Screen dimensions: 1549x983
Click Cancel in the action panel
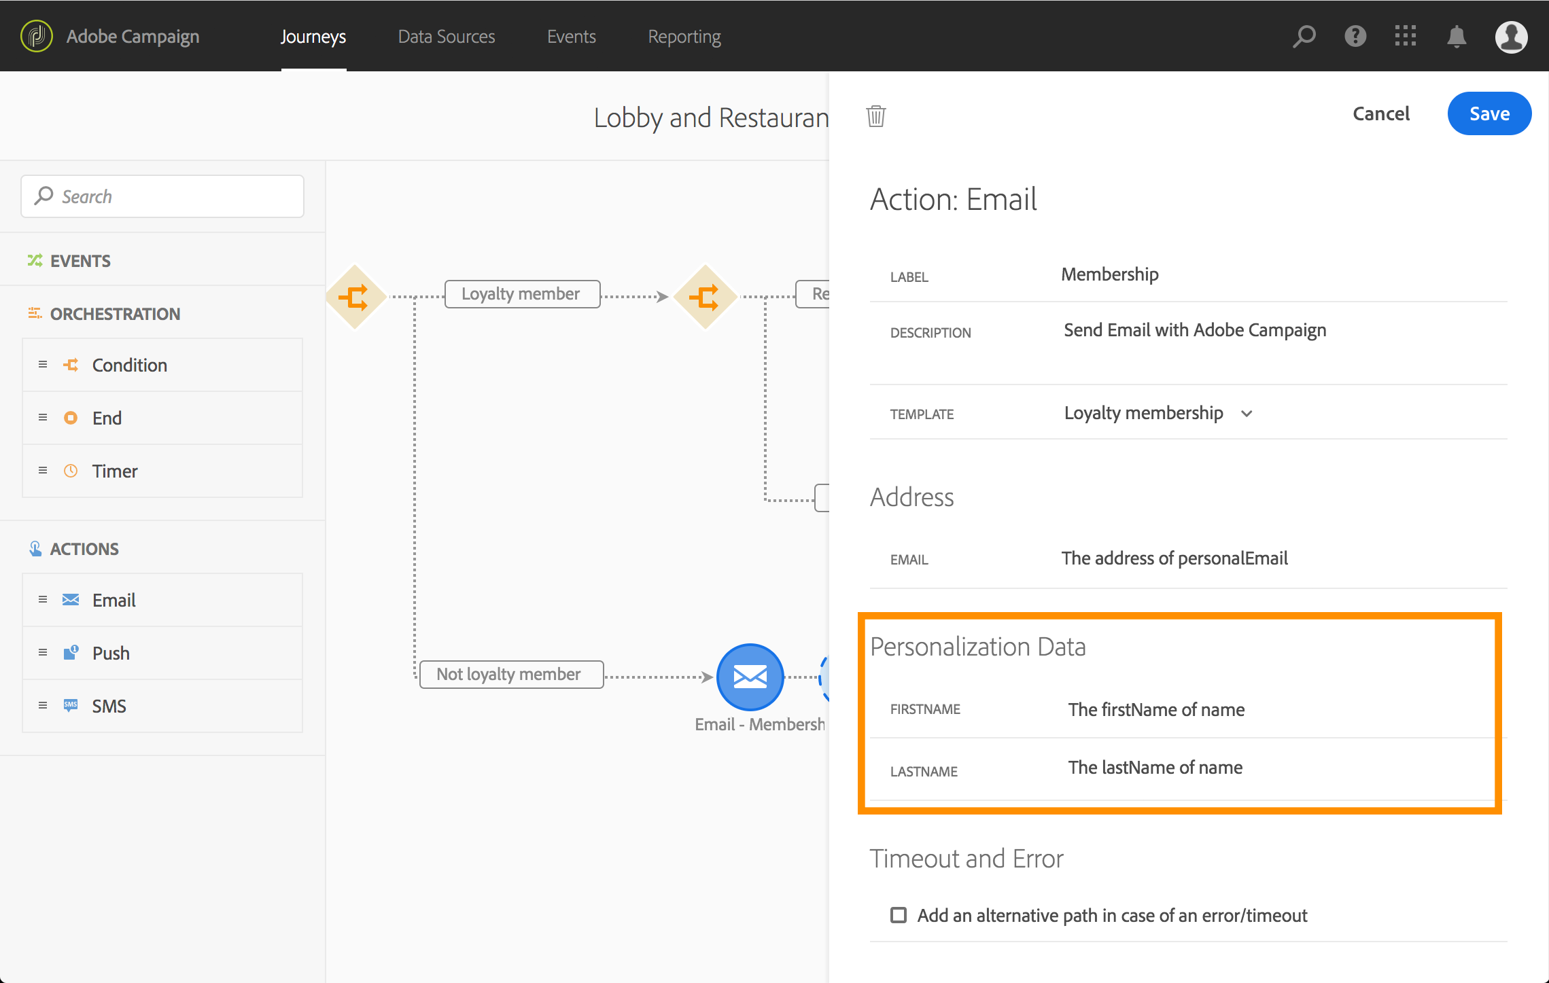click(1380, 113)
